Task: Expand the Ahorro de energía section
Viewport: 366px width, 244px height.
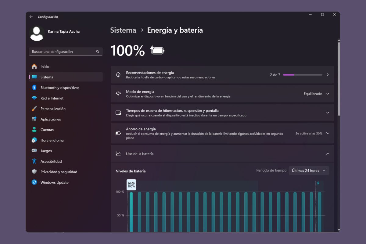Action: click(x=328, y=133)
